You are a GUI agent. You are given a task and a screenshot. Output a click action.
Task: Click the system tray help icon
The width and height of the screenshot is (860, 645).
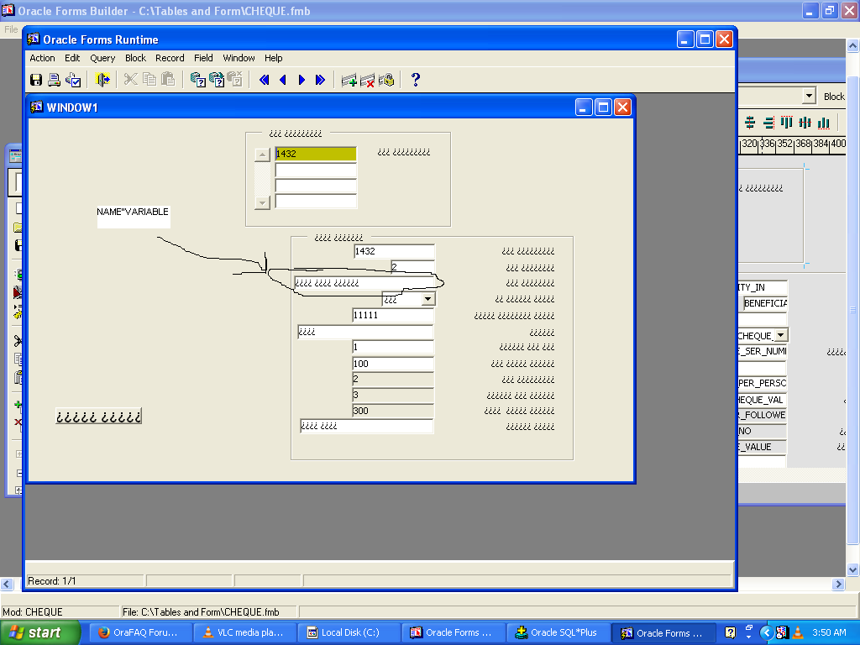coord(730,632)
